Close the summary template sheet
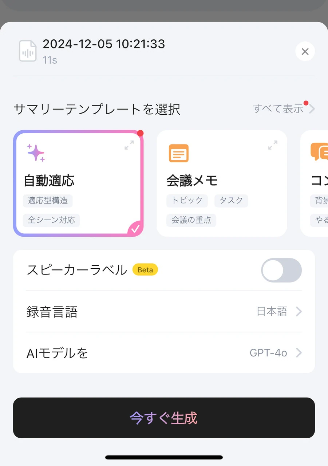The height and width of the screenshot is (466, 328). 305,51
